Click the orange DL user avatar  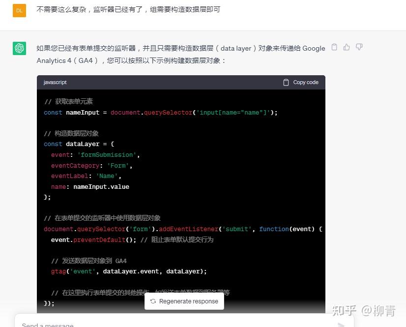coord(19,10)
